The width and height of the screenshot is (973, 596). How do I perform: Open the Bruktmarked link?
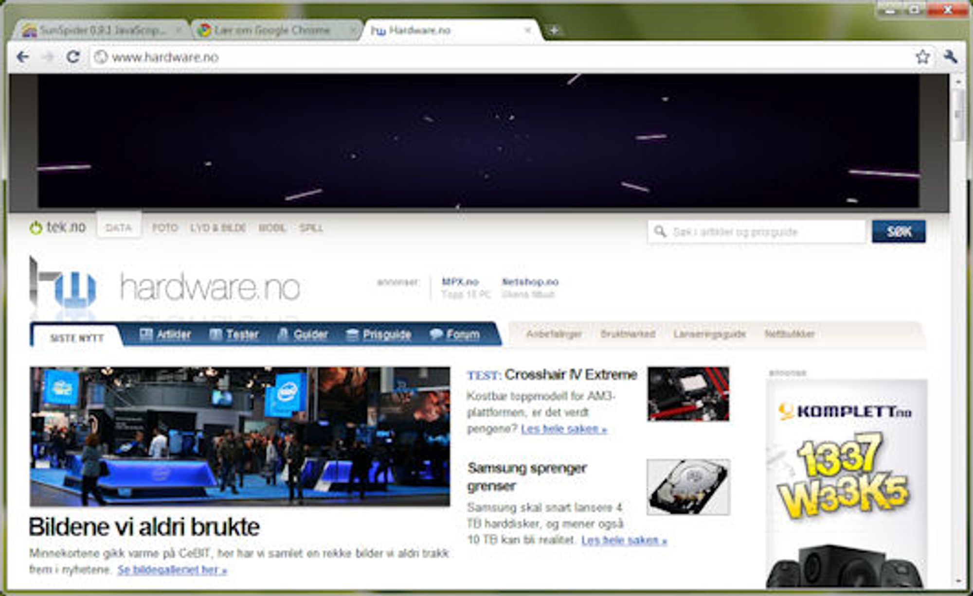click(628, 334)
